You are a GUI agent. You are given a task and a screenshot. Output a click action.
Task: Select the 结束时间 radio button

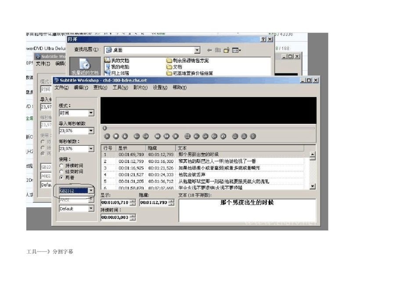coord(61,172)
